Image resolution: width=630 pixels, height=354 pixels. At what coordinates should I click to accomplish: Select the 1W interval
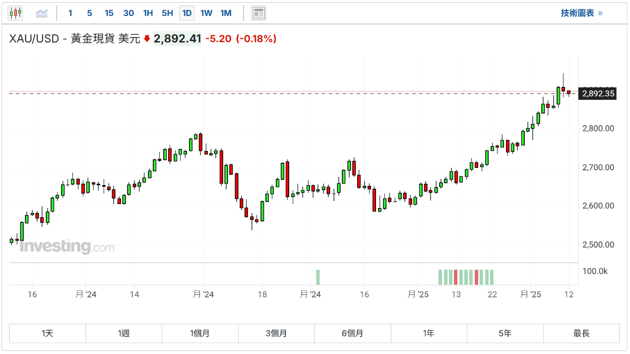click(206, 13)
